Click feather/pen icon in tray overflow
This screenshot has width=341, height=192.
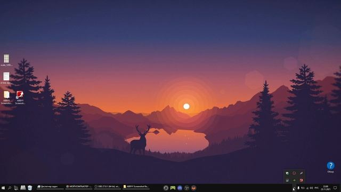point(301,173)
